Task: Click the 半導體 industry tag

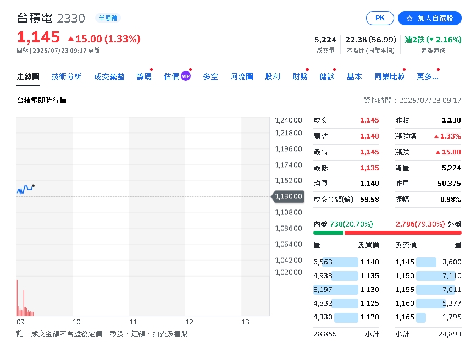Action: 107,18
